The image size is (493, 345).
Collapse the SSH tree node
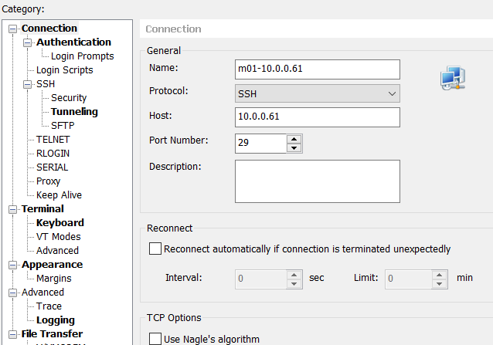click(x=27, y=84)
